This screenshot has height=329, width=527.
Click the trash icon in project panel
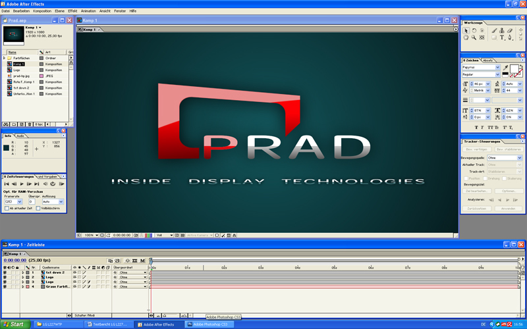coord(30,124)
